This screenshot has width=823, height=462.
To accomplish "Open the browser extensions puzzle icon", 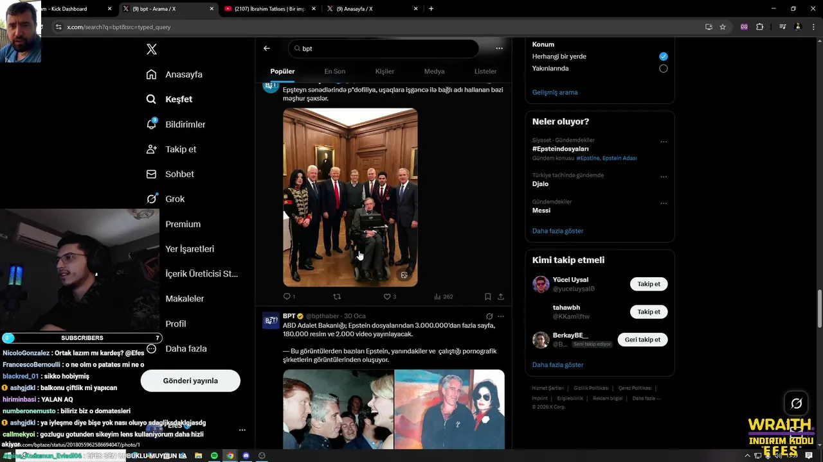I will tap(760, 27).
